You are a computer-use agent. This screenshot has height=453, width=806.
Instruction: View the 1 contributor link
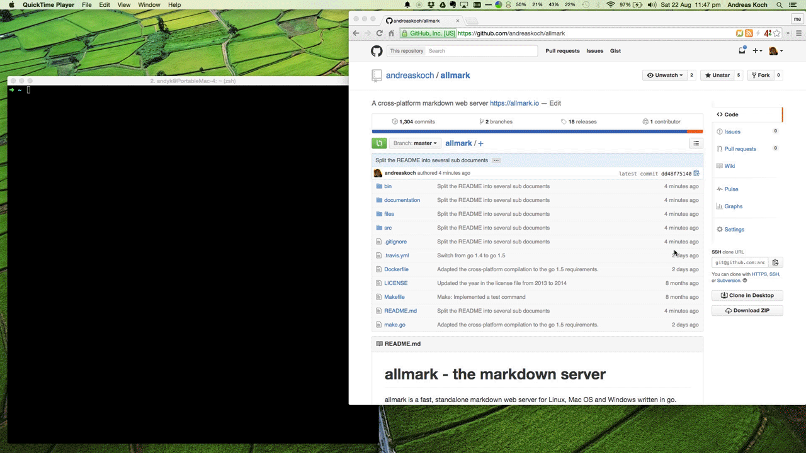tap(661, 121)
